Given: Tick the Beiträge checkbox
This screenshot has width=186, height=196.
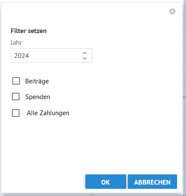Looking at the screenshot, I should [16, 81].
